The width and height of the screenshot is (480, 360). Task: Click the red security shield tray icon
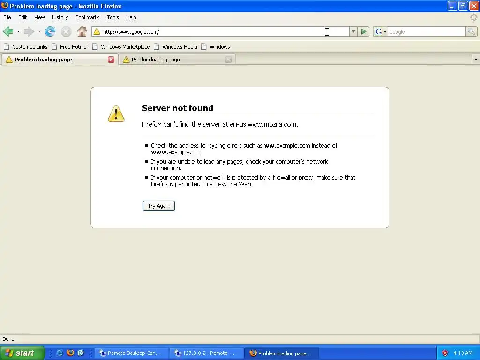point(445,353)
